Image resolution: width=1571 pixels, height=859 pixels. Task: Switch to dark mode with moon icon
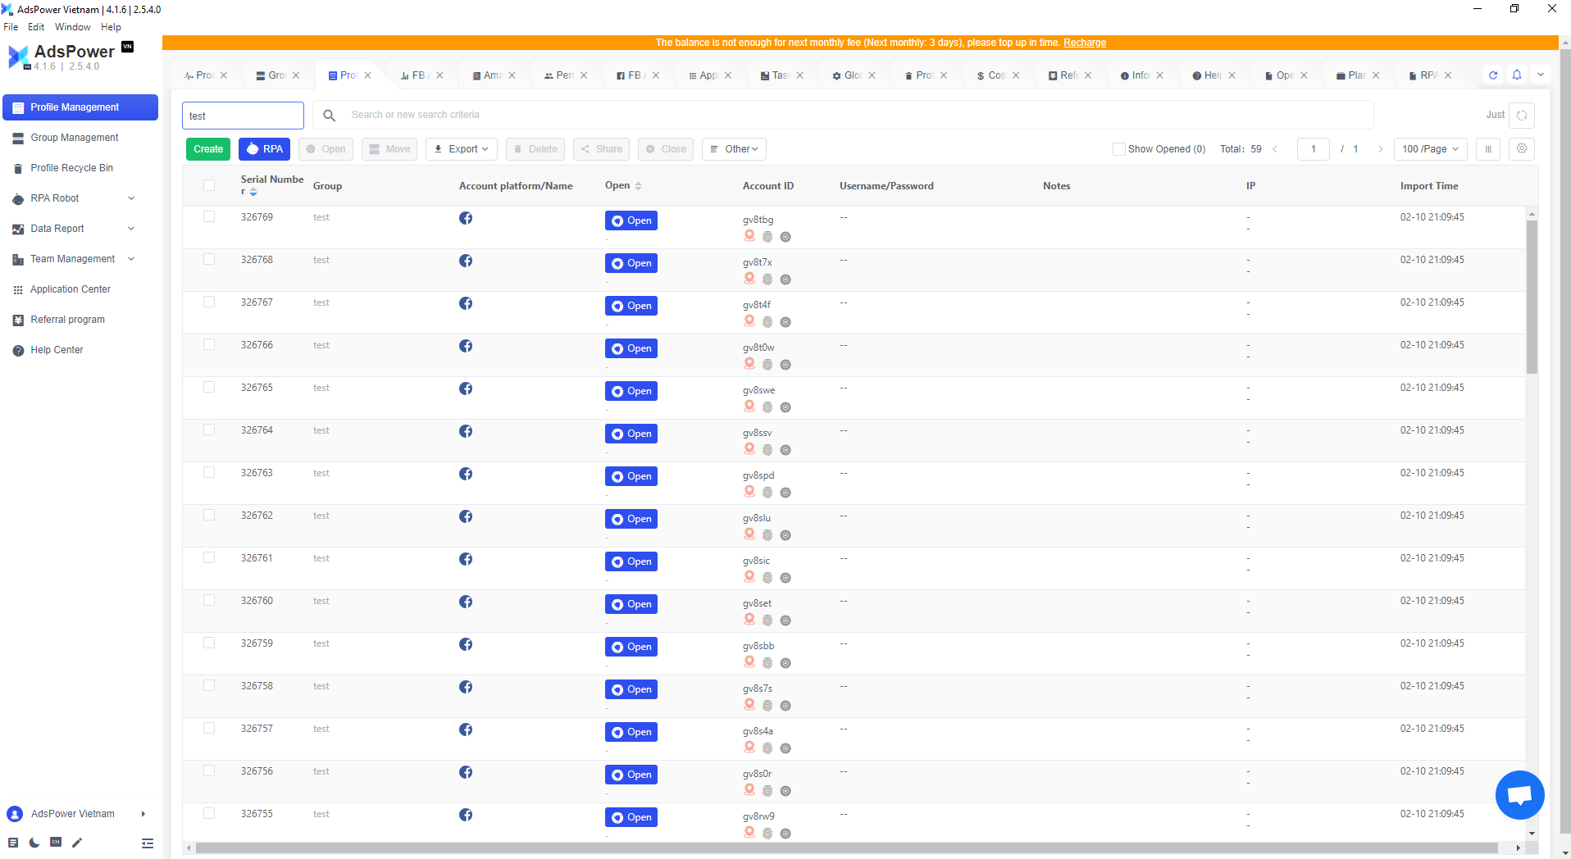(34, 843)
